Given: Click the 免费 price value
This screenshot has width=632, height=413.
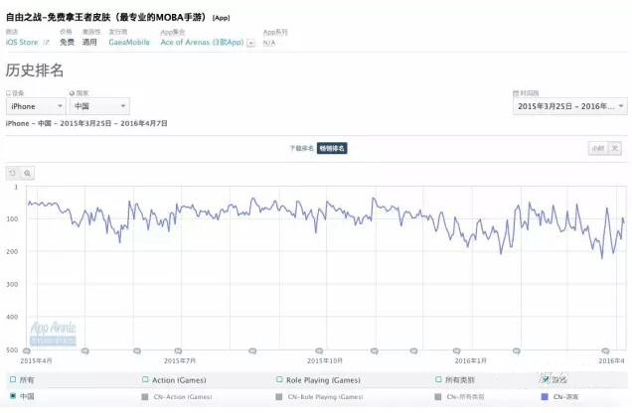Looking at the screenshot, I should pyautogui.click(x=67, y=43).
